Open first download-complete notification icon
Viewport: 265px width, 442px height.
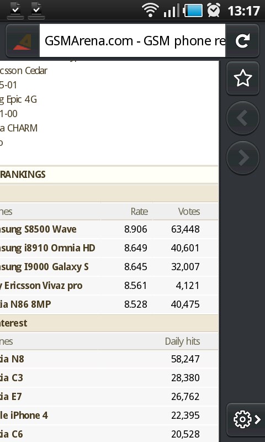15,10
